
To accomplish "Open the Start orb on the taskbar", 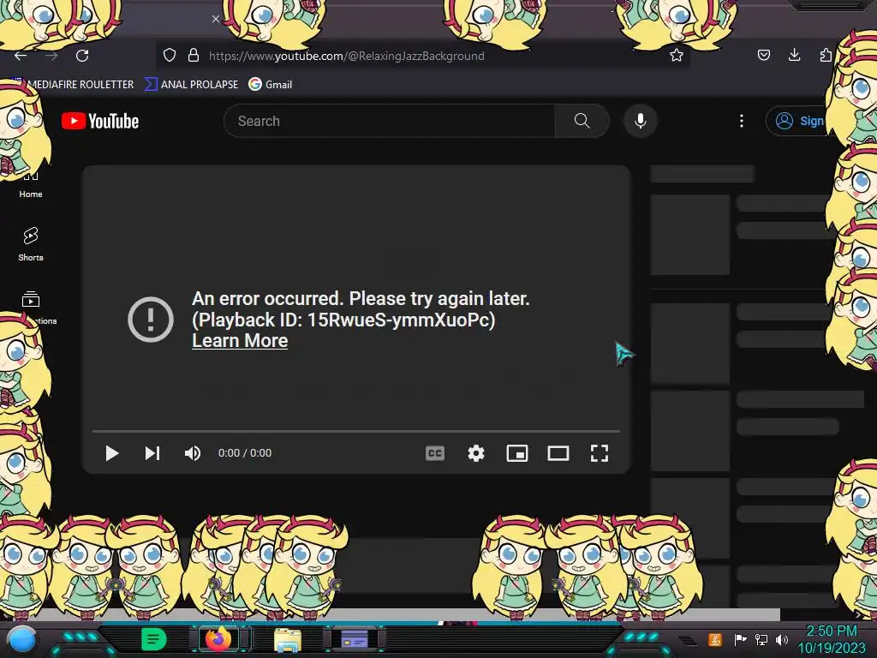I will 21,639.
